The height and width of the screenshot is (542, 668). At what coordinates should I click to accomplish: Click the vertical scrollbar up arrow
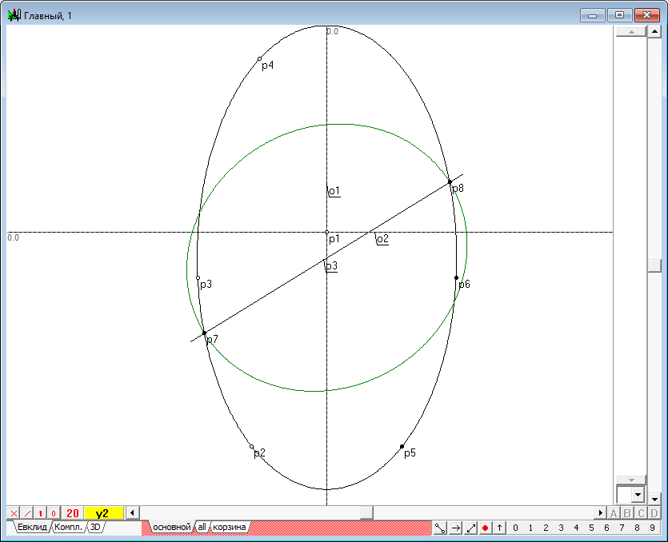tap(654, 31)
